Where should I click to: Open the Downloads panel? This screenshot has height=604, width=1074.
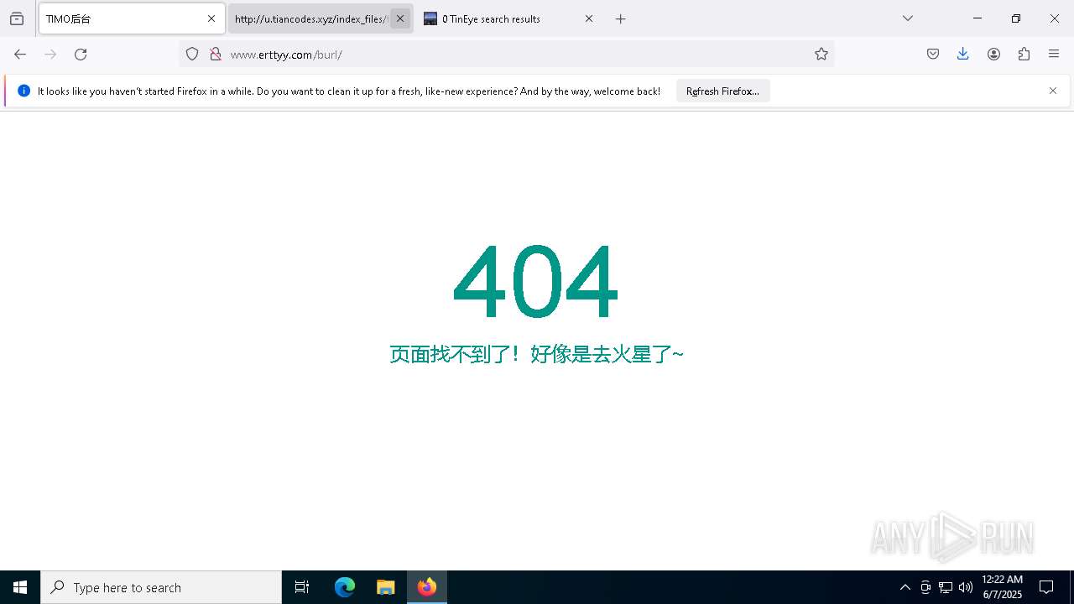(x=963, y=54)
